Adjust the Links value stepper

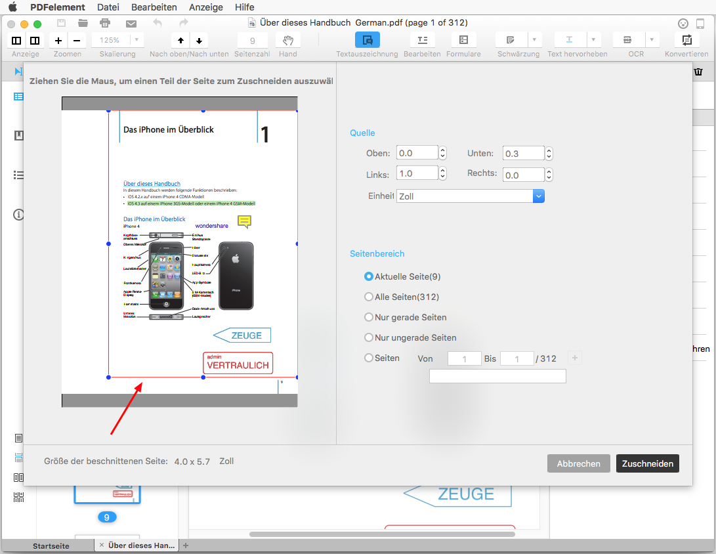click(x=442, y=173)
